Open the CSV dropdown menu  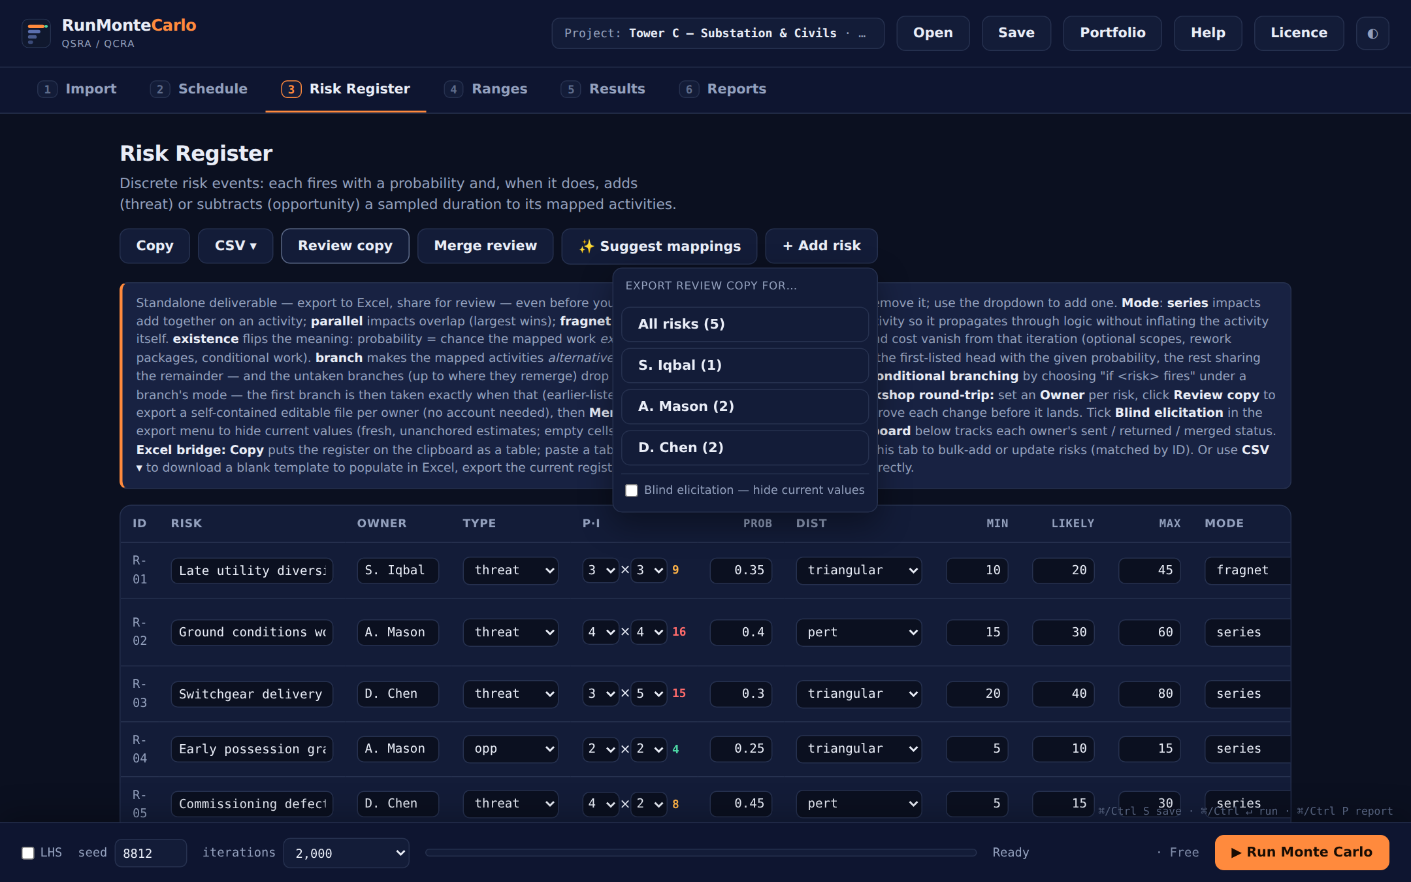pos(236,246)
